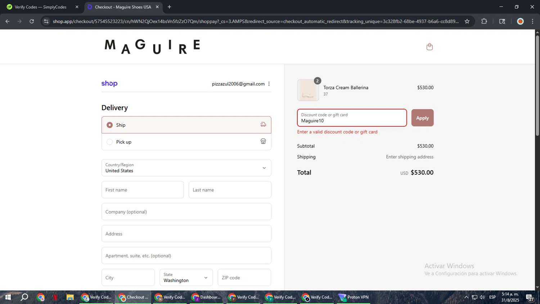Click the Discount code or gift card field

pos(352,118)
